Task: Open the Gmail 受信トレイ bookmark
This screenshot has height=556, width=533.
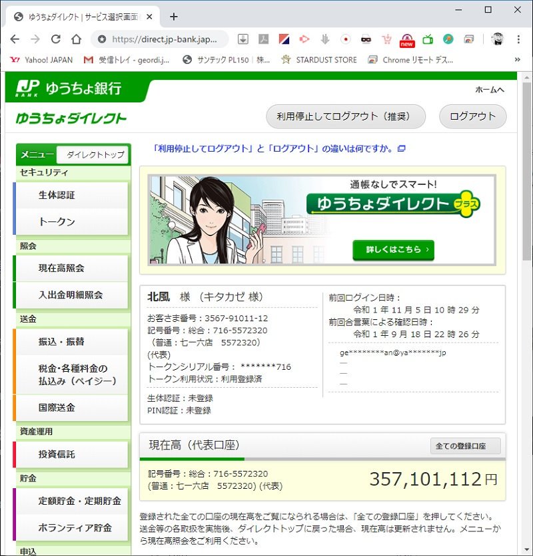Action: click(x=127, y=60)
